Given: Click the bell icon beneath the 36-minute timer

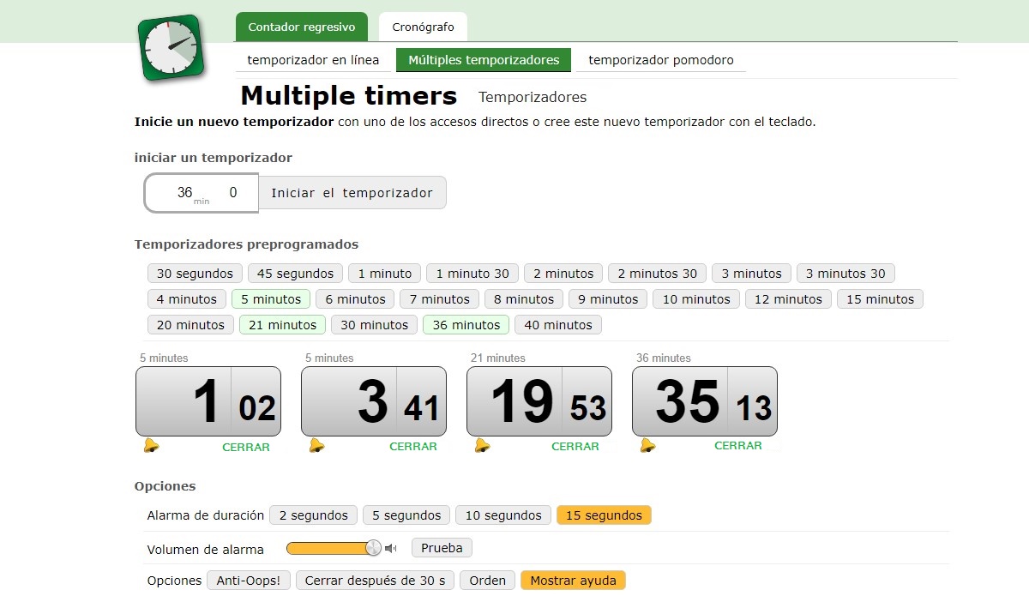Looking at the screenshot, I should tap(647, 444).
